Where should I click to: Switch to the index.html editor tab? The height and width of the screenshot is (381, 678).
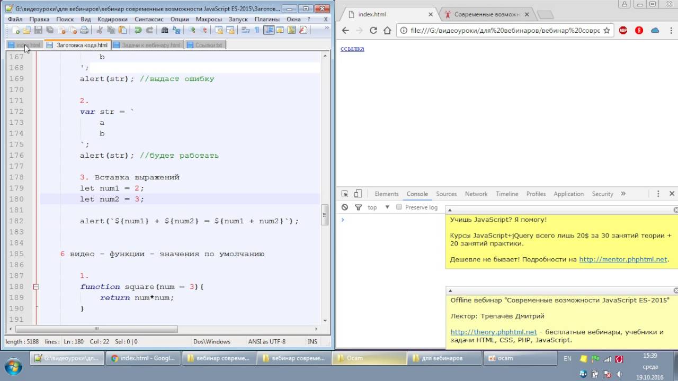pos(24,45)
